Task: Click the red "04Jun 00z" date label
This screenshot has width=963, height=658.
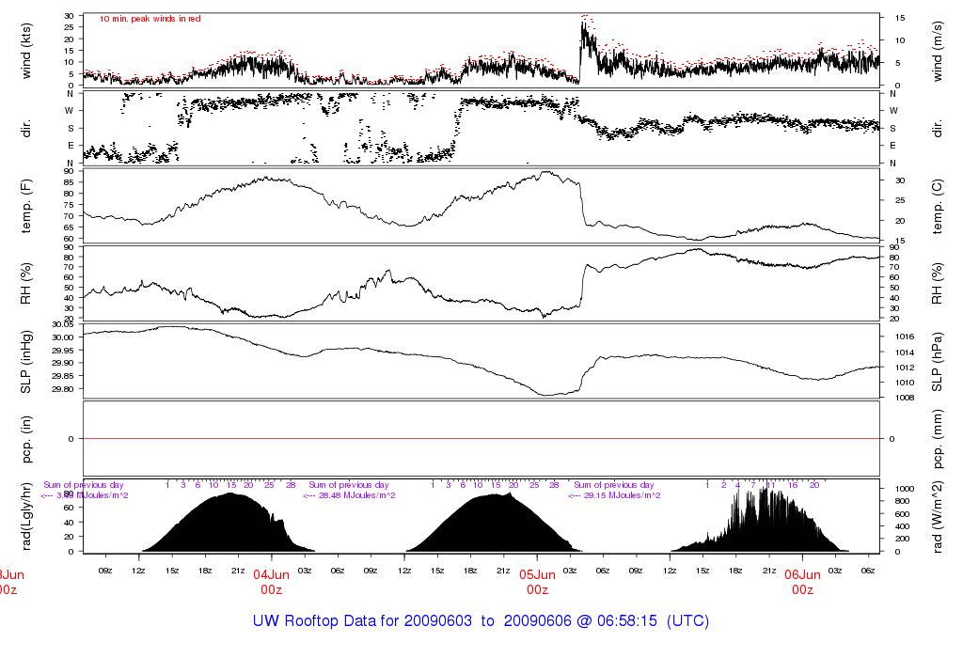Action: (x=271, y=583)
